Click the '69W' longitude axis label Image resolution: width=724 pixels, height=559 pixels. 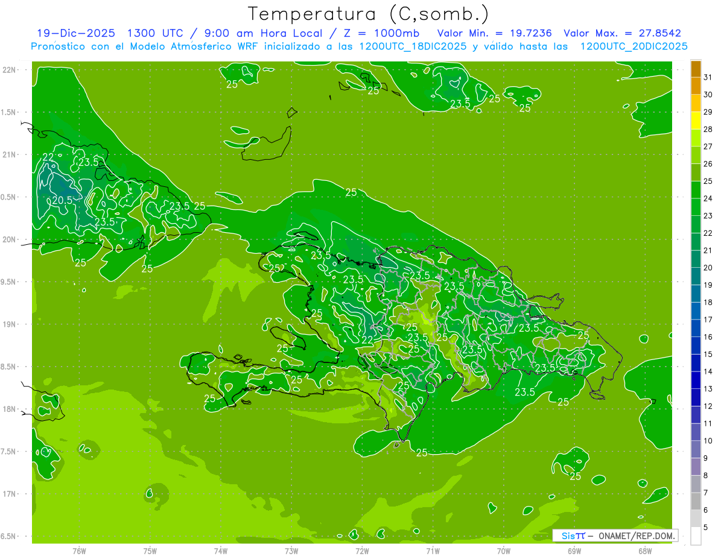[x=574, y=551]
